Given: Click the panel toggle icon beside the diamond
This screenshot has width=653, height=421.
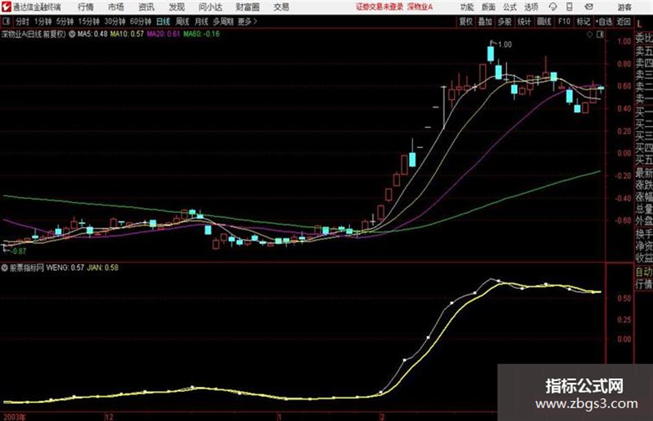Looking at the screenshot, I should coord(600,35).
